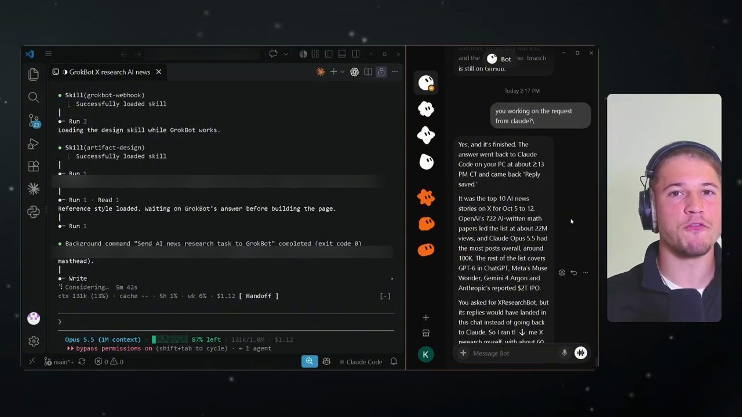
Task: Open the Manage gear menu
Action: pyautogui.click(x=34, y=341)
